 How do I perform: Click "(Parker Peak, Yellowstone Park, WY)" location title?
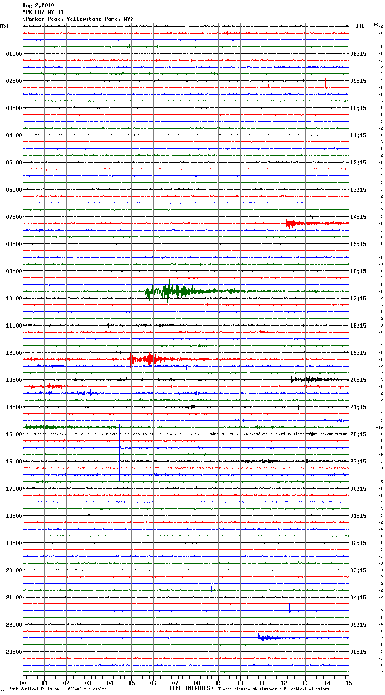(78, 19)
